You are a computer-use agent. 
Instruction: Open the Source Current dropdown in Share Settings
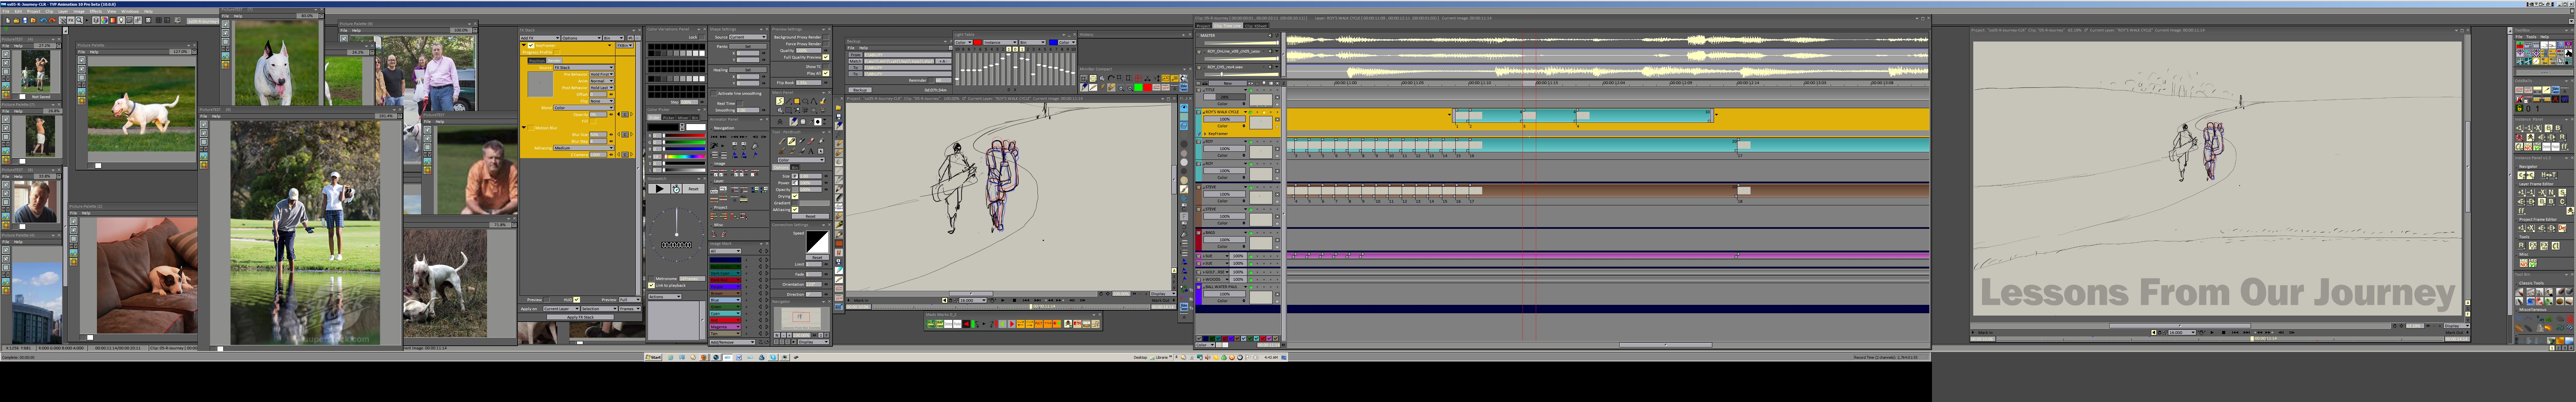tap(748, 37)
